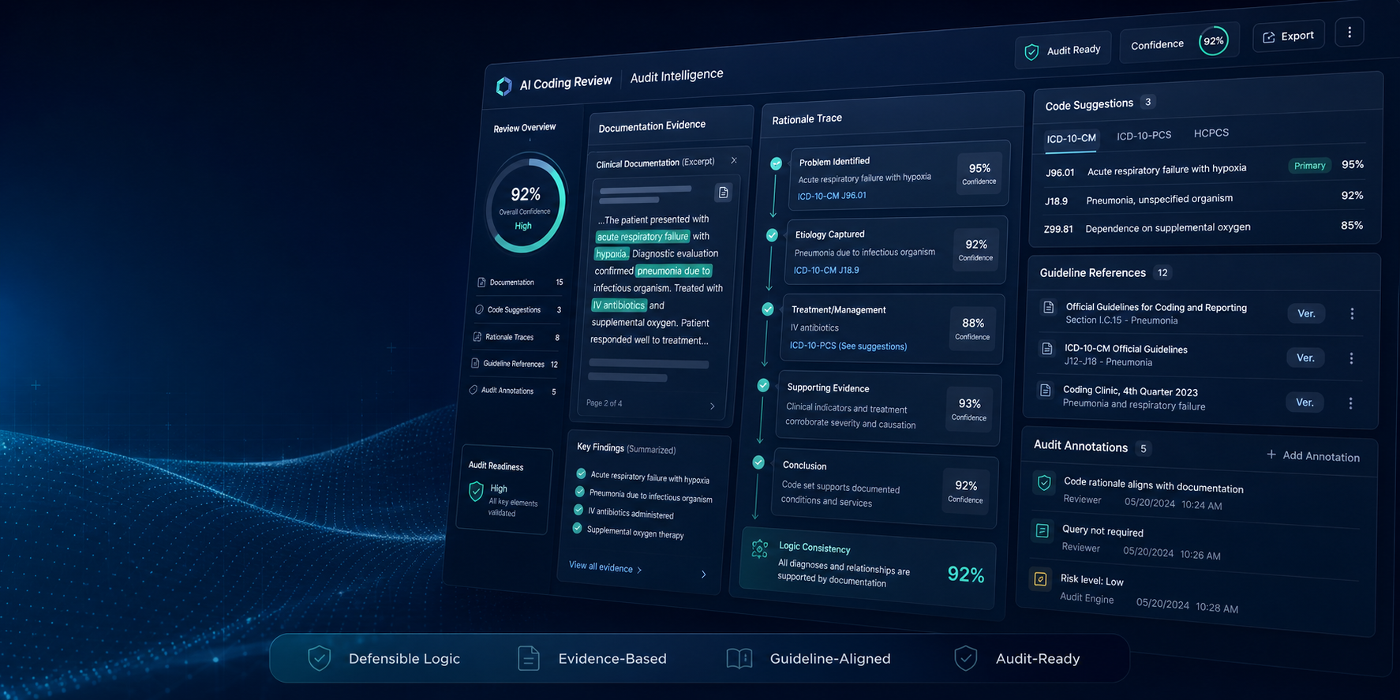Click Add Annotation

(1313, 455)
